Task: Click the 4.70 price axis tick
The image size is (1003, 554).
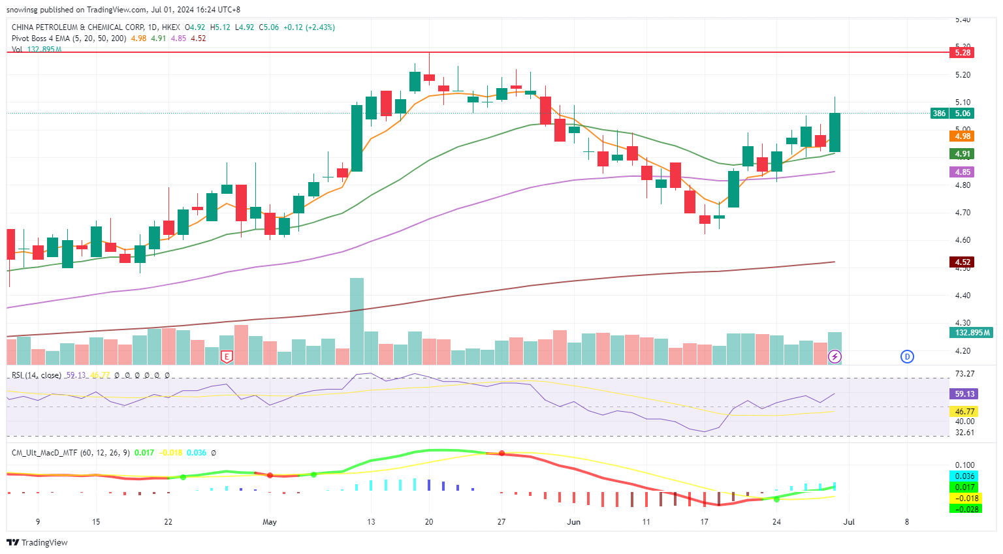Action: (963, 213)
